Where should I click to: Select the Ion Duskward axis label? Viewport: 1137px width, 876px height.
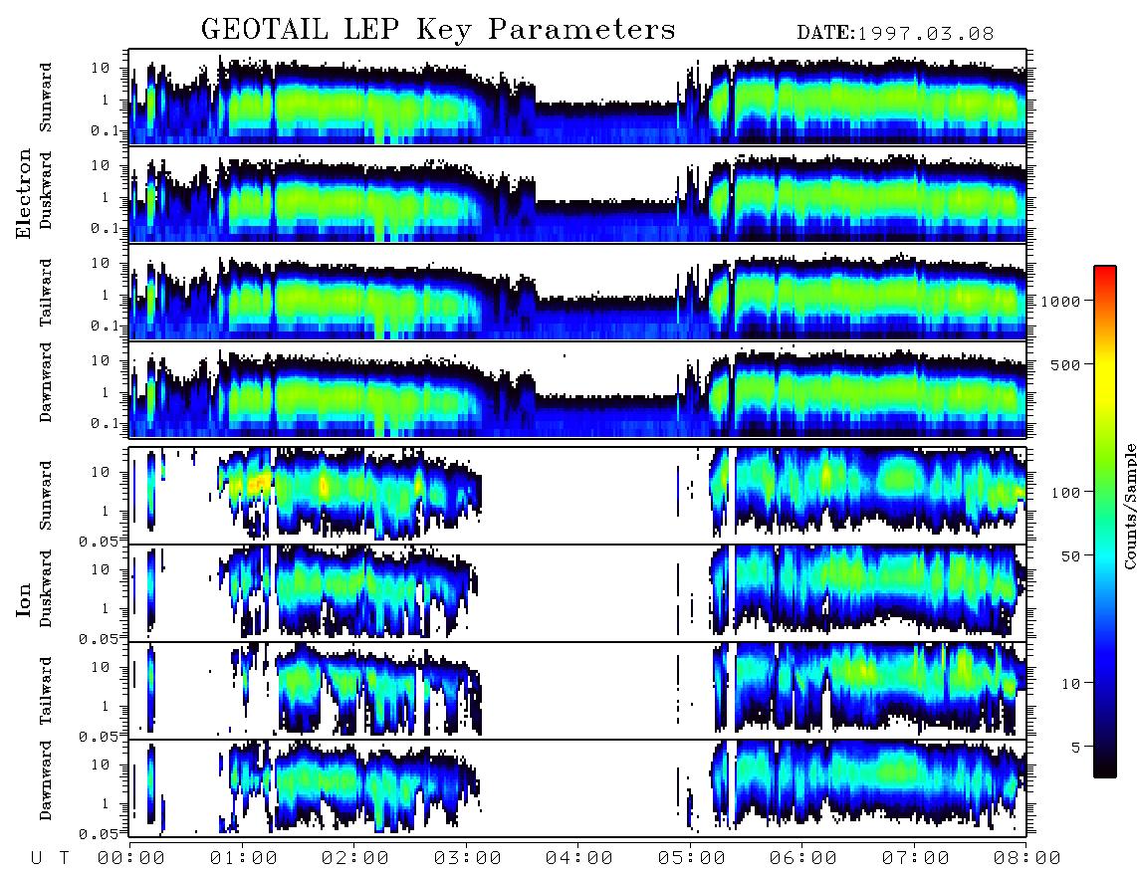coord(46,589)
